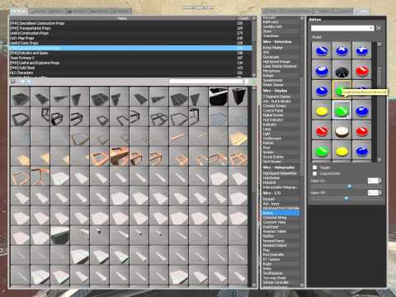Click the Value Off number field
Viewport: 396px width, 297px height.
point(373,193)
